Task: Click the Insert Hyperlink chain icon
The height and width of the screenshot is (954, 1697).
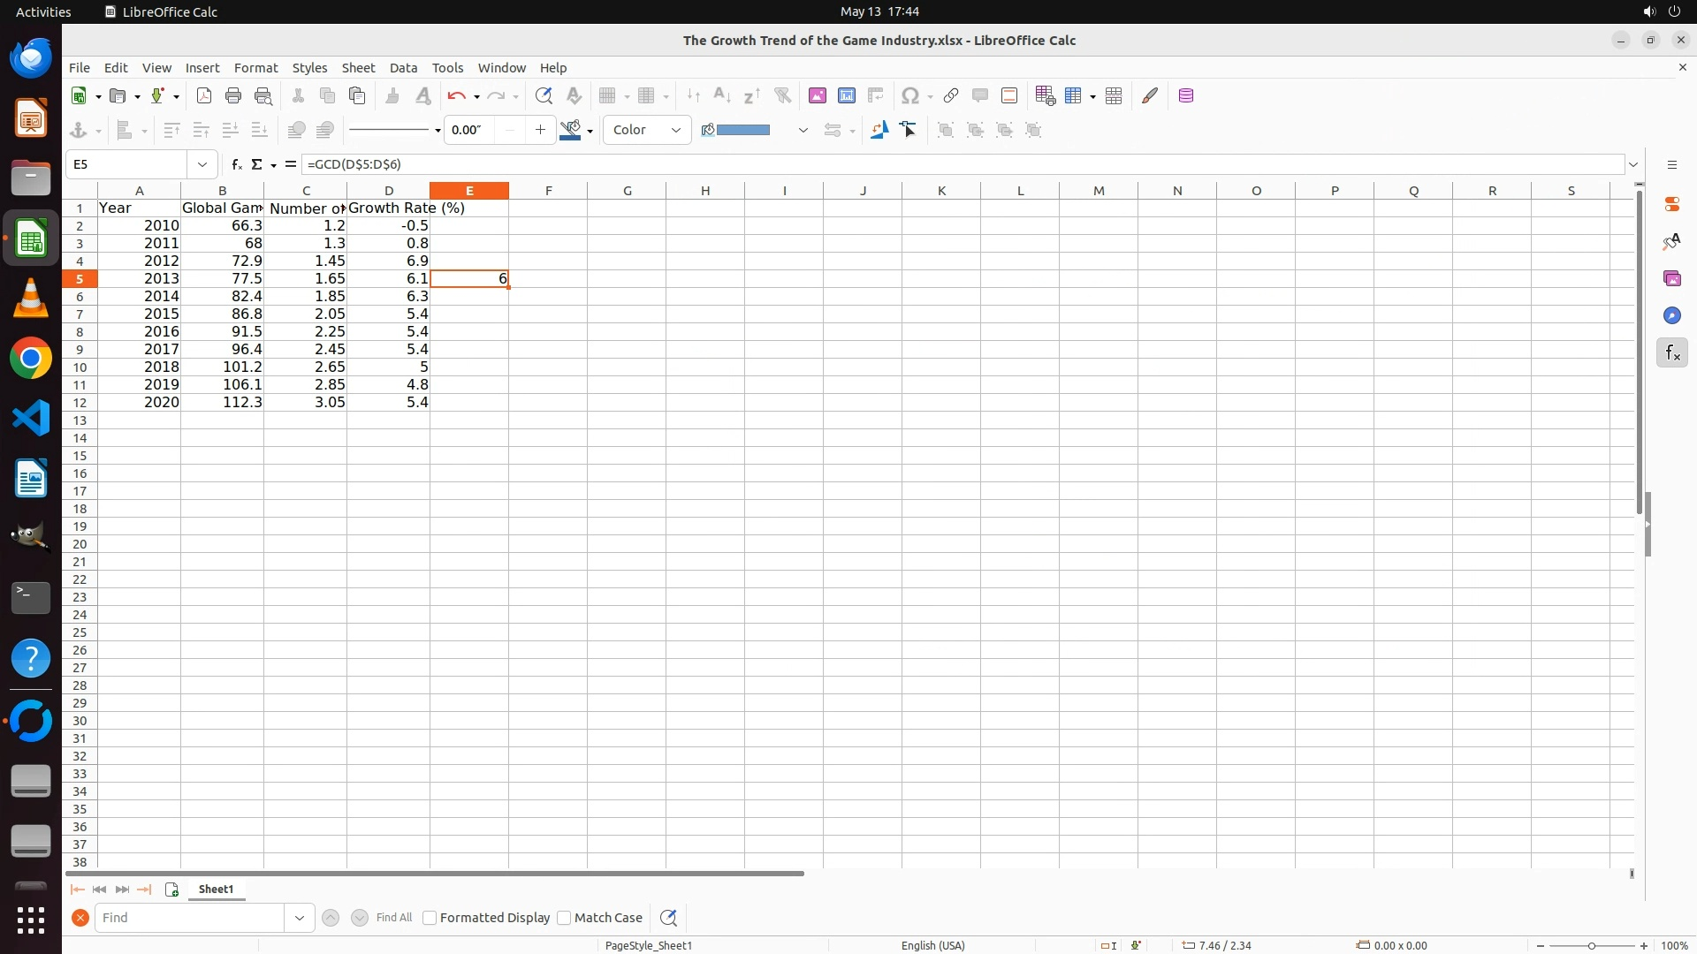Action: (x=951, y=96)
